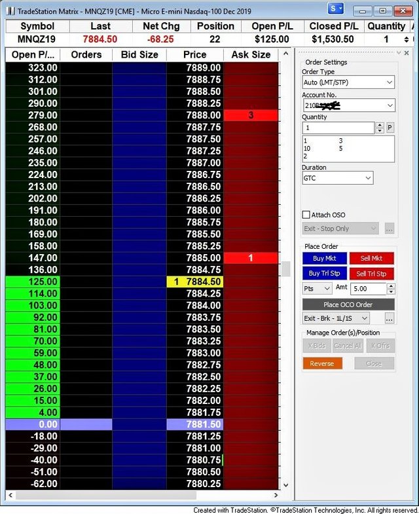Click ellipsis button next to Exit - Stop Only
This screenshot has height=514, width=419.
389,229
